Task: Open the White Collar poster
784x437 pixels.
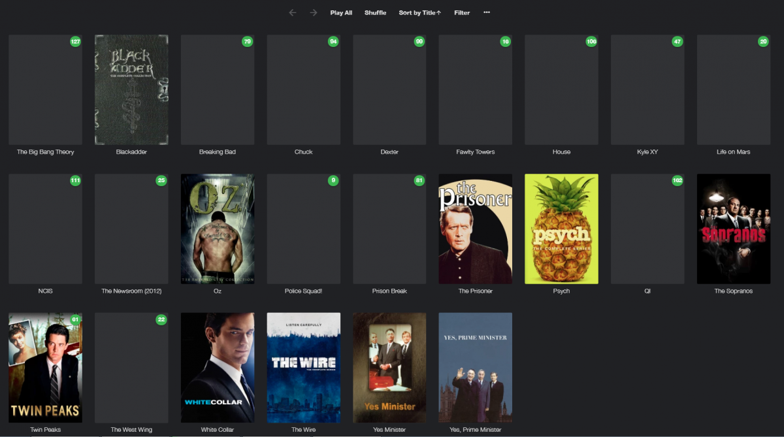Action: [x=218, y=368]
